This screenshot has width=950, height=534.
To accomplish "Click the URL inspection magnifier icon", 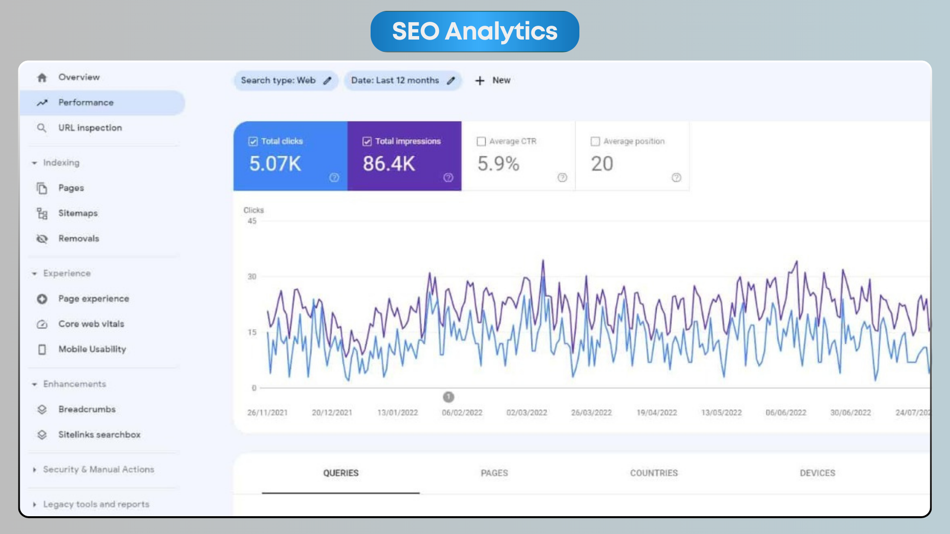I will 42,128.
